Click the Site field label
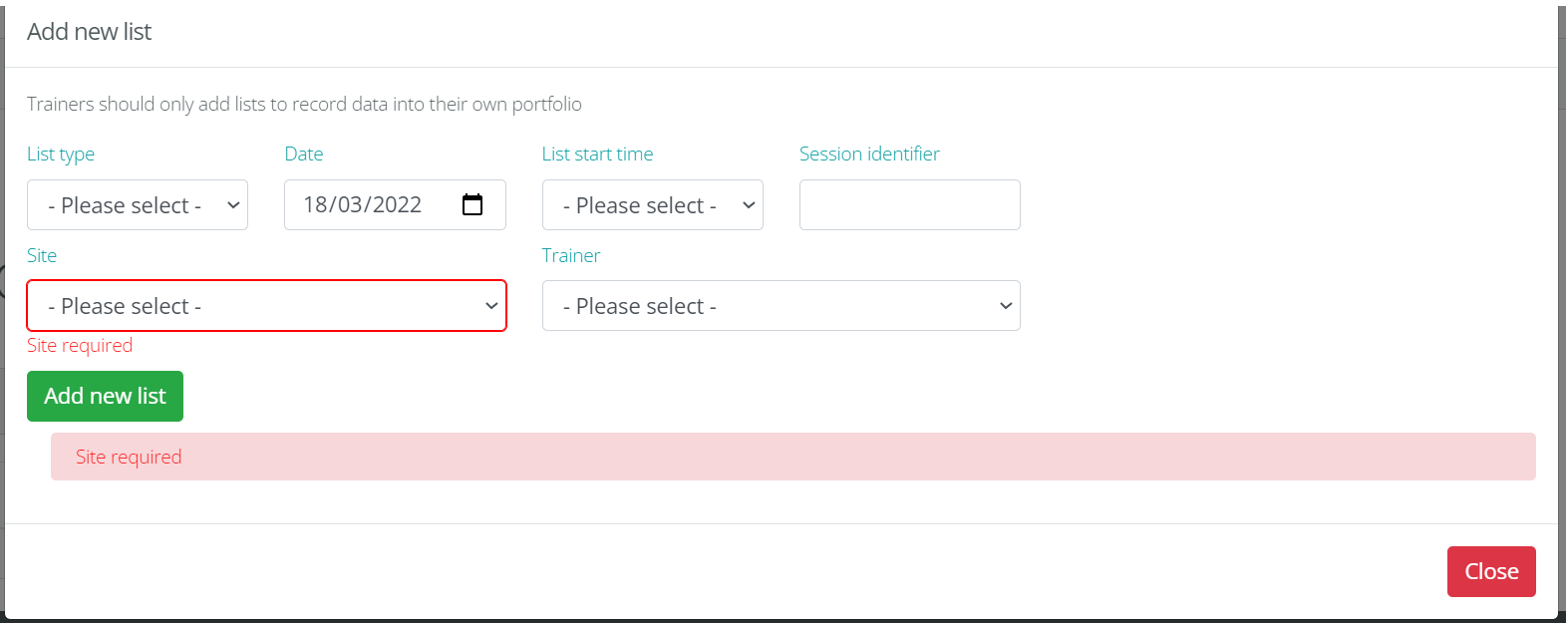This screenshot has height=623, width=1566. [42, 256]
